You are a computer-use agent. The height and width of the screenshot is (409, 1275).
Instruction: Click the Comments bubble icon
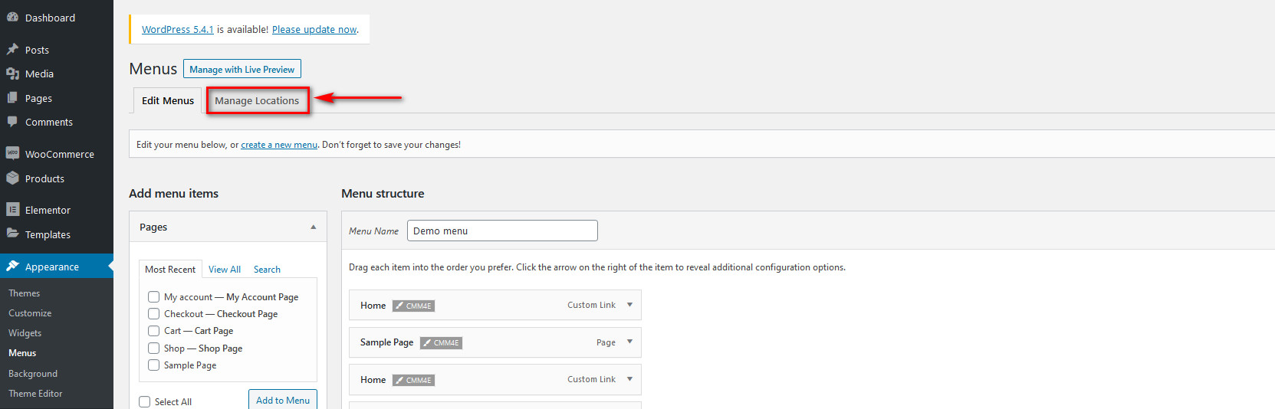tap(12, 122)
